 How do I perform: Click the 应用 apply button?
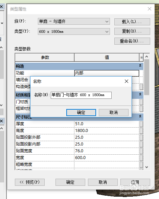click(x=135, y=182)
